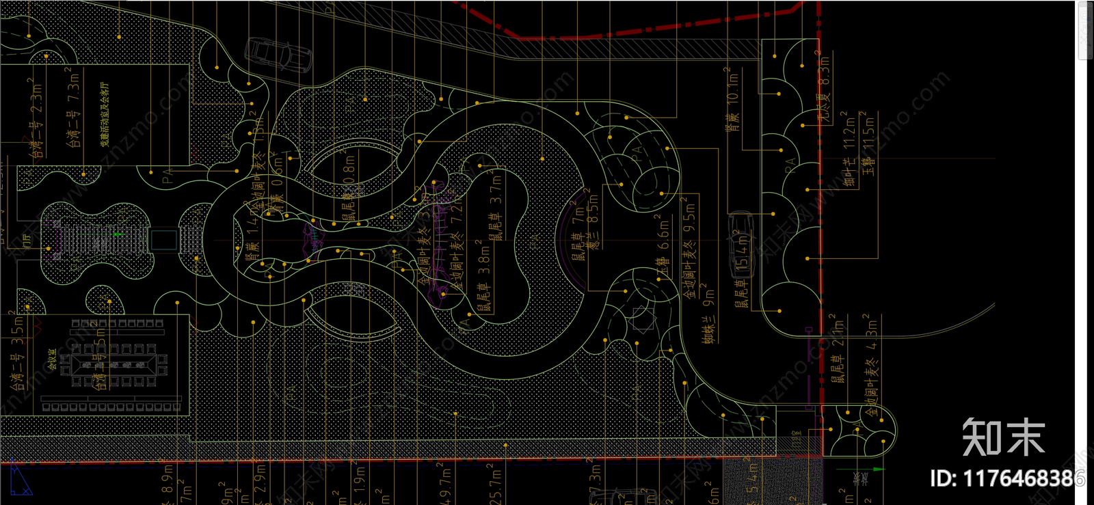The image size is (1094, 505).
Task: Click the 鼠尾草 7m² label
Action: click(578, 231)
